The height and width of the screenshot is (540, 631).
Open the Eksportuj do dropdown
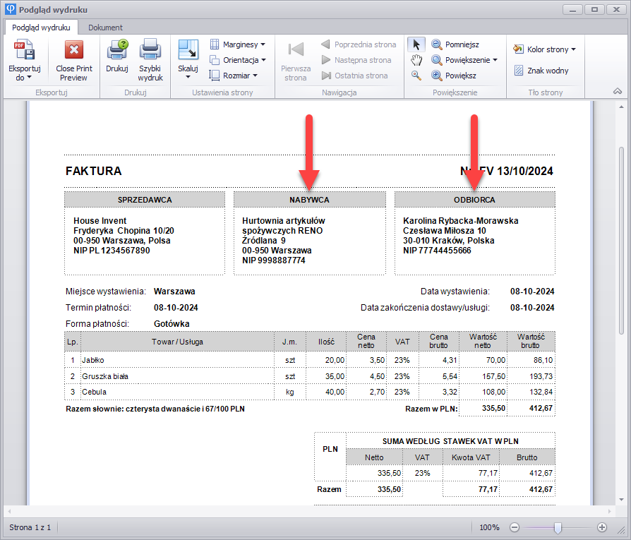pyautogui.click(x=25, y=73)
